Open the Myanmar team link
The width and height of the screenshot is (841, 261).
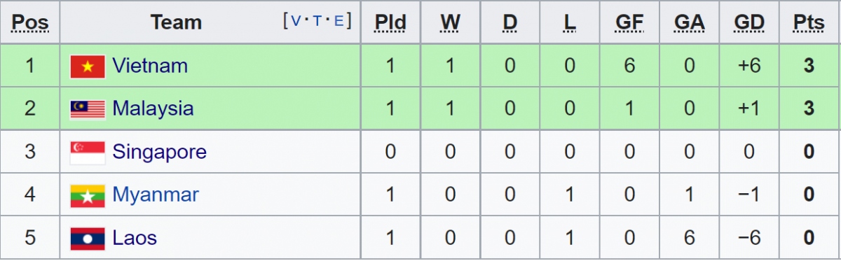156,195
